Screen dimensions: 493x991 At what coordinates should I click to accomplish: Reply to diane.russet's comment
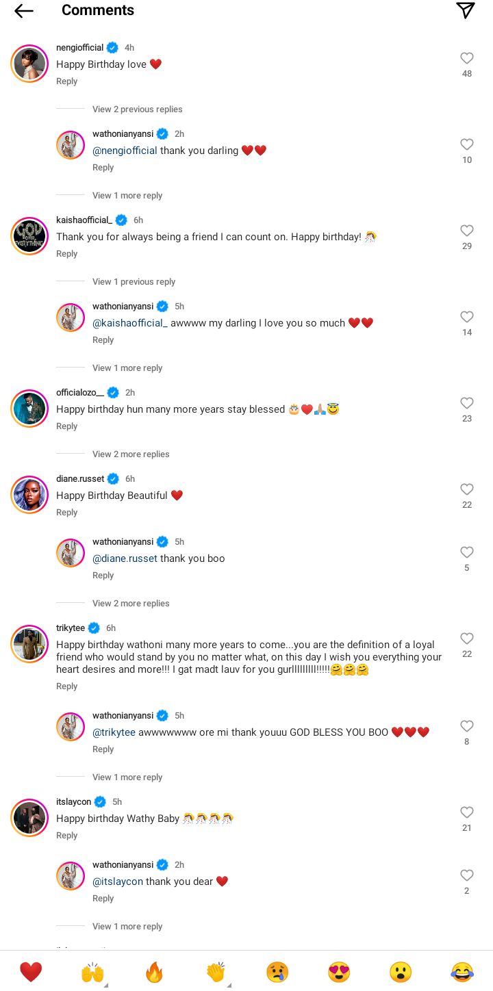coord(67,513)
